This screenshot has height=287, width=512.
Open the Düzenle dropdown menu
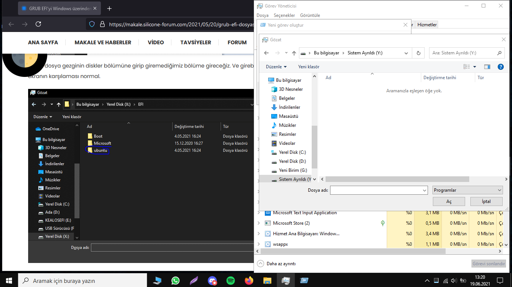276,67
